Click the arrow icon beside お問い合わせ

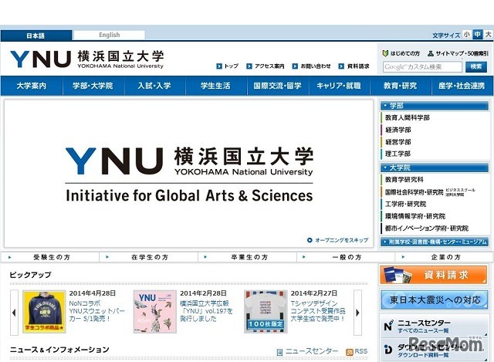coord(295,66)
